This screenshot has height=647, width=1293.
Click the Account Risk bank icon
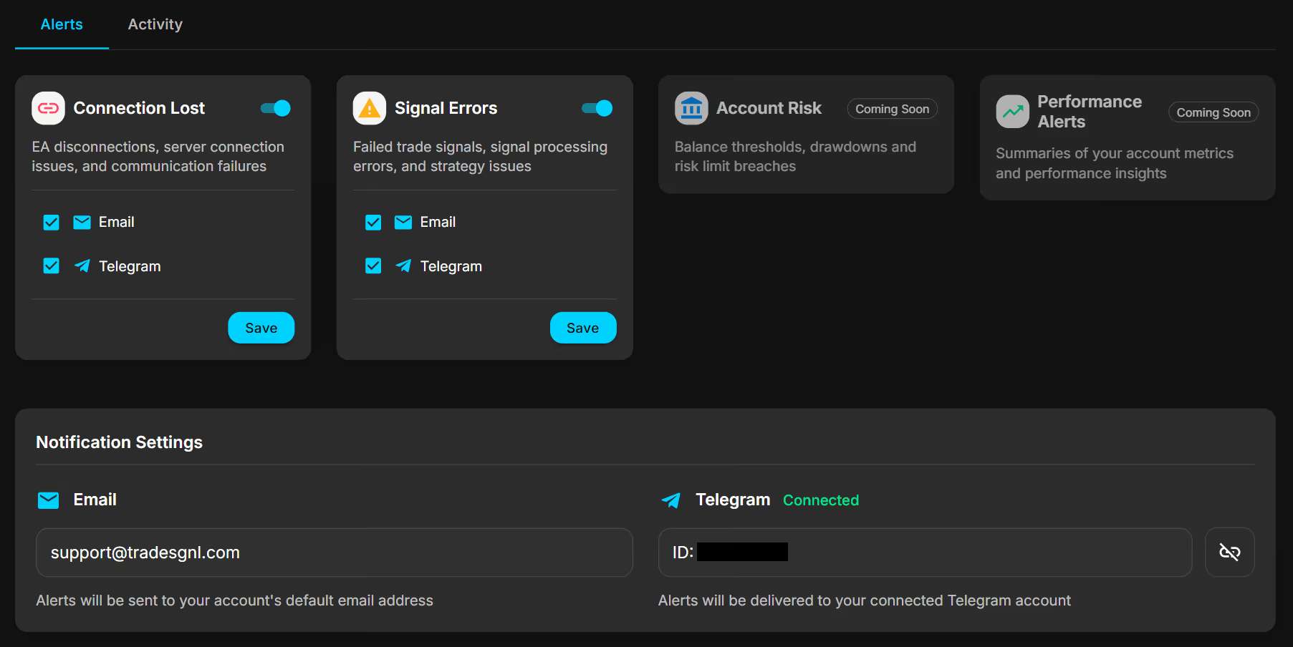coord(691,108)
